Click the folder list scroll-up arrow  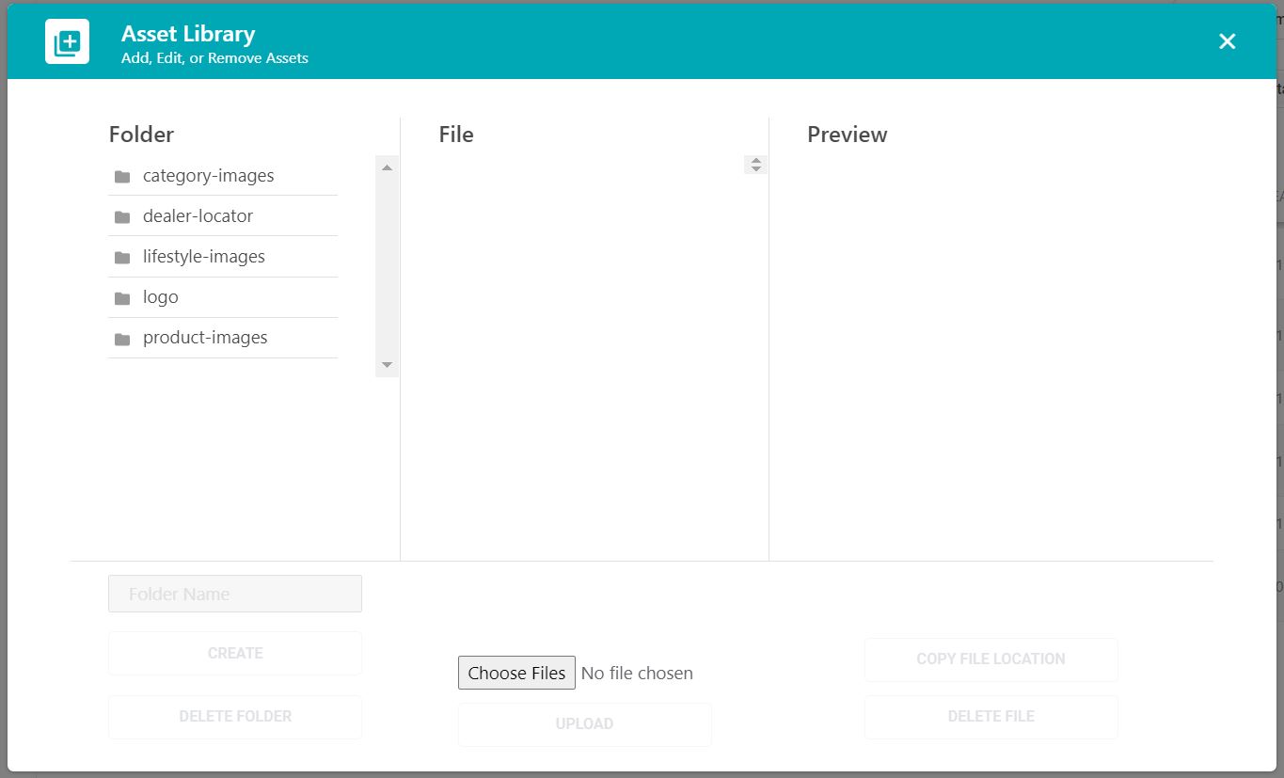click(387, 167)
